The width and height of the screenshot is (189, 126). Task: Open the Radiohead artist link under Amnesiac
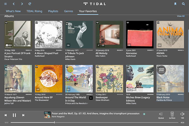[x=131, y=56]
